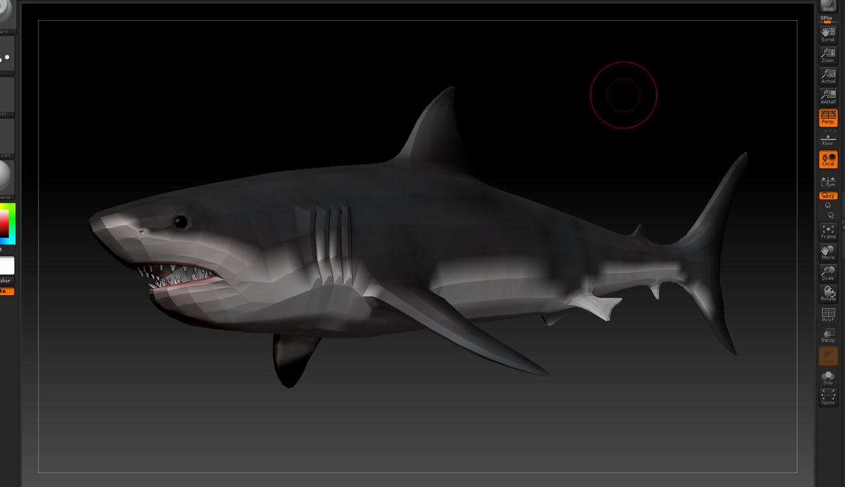The width and height of the screenshot is (845, 487).
Task: Set view to Actual size
Action: [827, 76]
